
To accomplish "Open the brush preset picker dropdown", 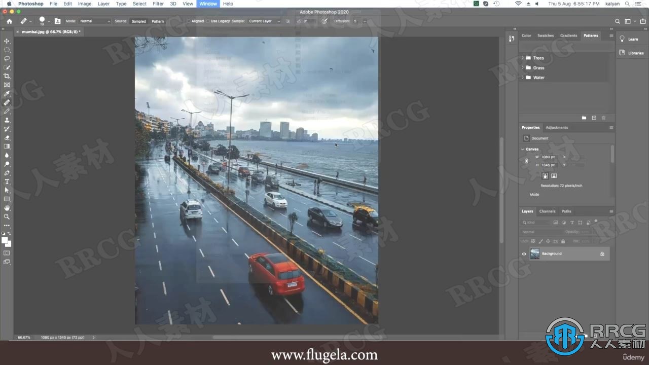I will tap(49, 21).
